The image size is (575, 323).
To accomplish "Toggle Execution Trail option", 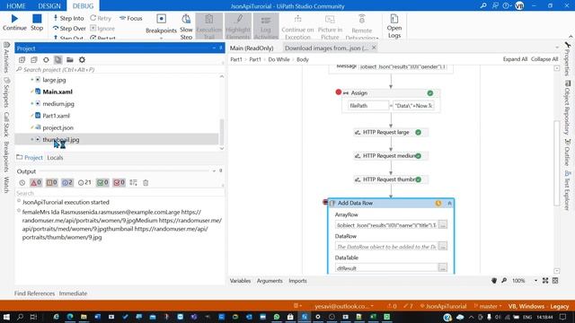I will [x=209, y=26].
